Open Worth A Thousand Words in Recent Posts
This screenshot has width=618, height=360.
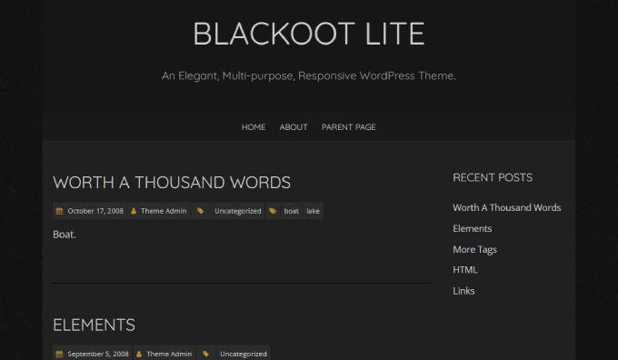coord(507,208)
